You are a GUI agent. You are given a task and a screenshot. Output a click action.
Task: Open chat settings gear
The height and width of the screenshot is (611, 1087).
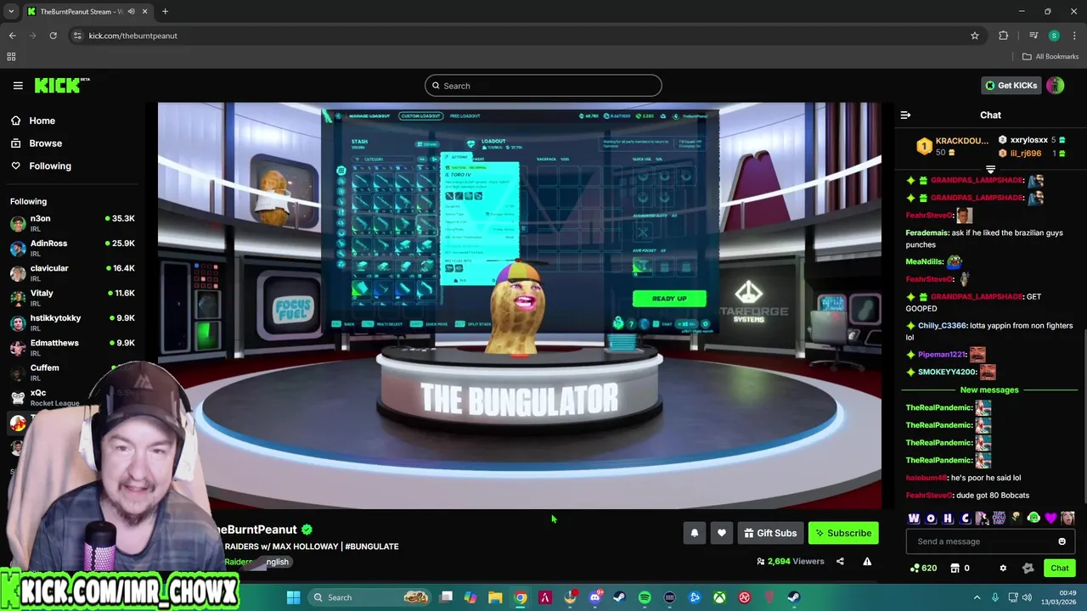tap(1003, 569)
